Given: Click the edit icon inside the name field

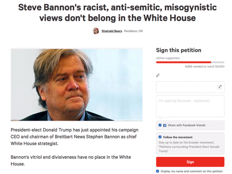Looking at the screenshot, I should coord(219,87).
